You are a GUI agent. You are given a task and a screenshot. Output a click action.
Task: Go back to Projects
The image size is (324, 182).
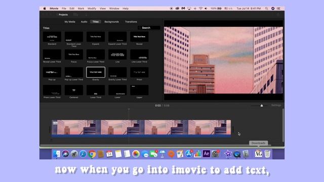click(62, 15)
